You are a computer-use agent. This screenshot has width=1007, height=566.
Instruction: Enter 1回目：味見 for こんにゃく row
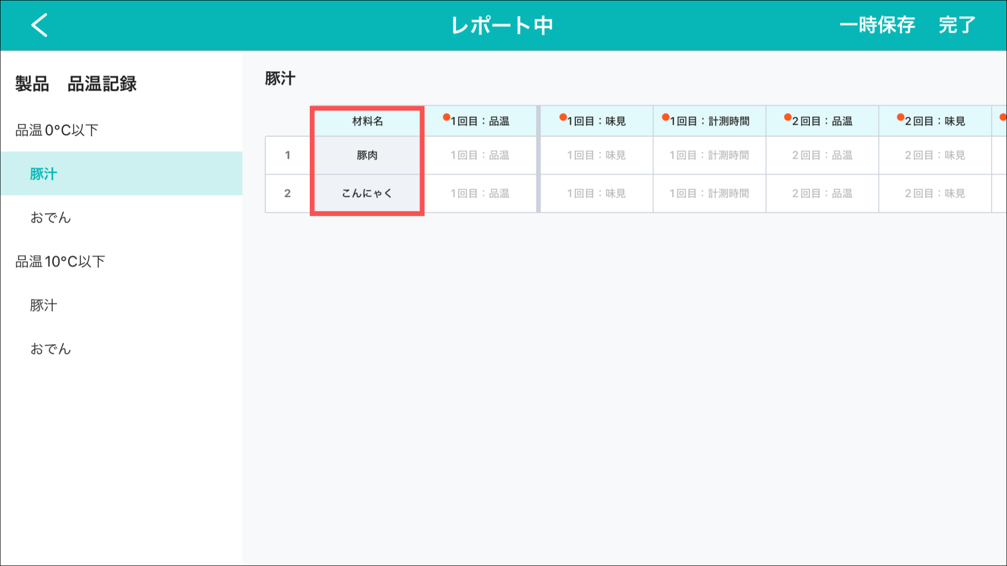click(x=596, y=194)
